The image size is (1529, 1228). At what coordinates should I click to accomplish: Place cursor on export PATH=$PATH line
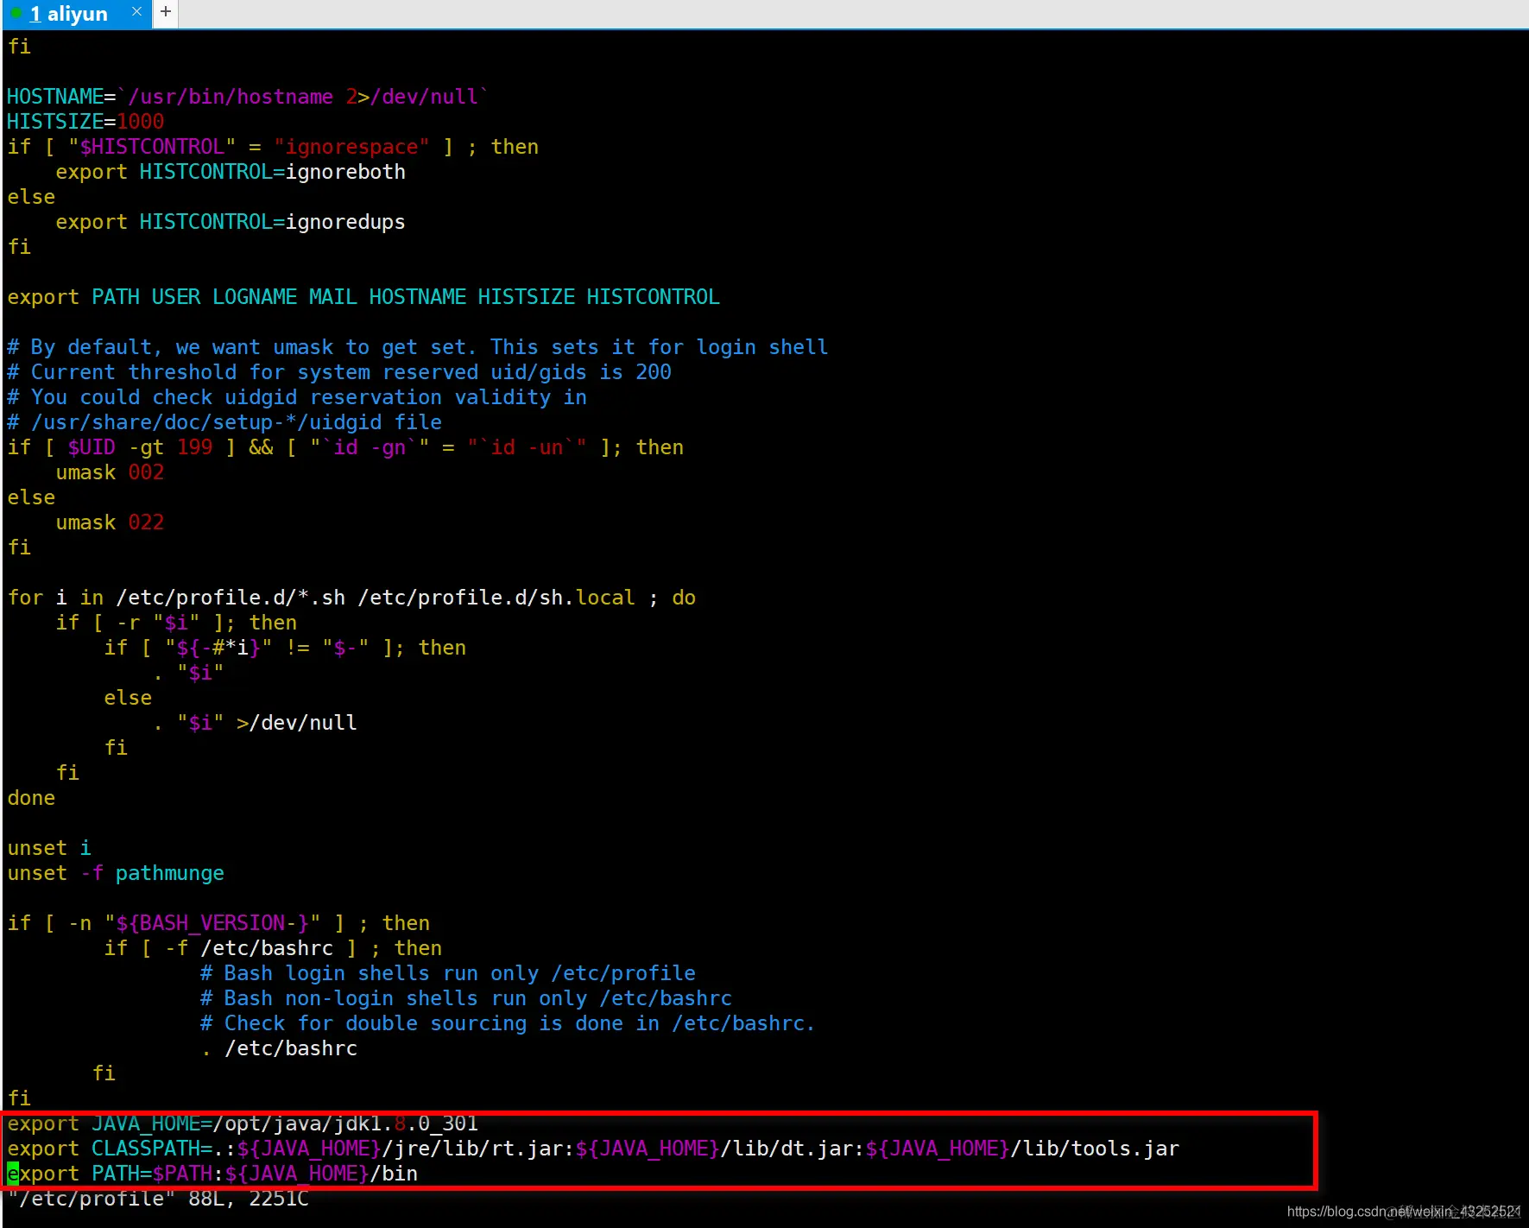coord(212,1174)
